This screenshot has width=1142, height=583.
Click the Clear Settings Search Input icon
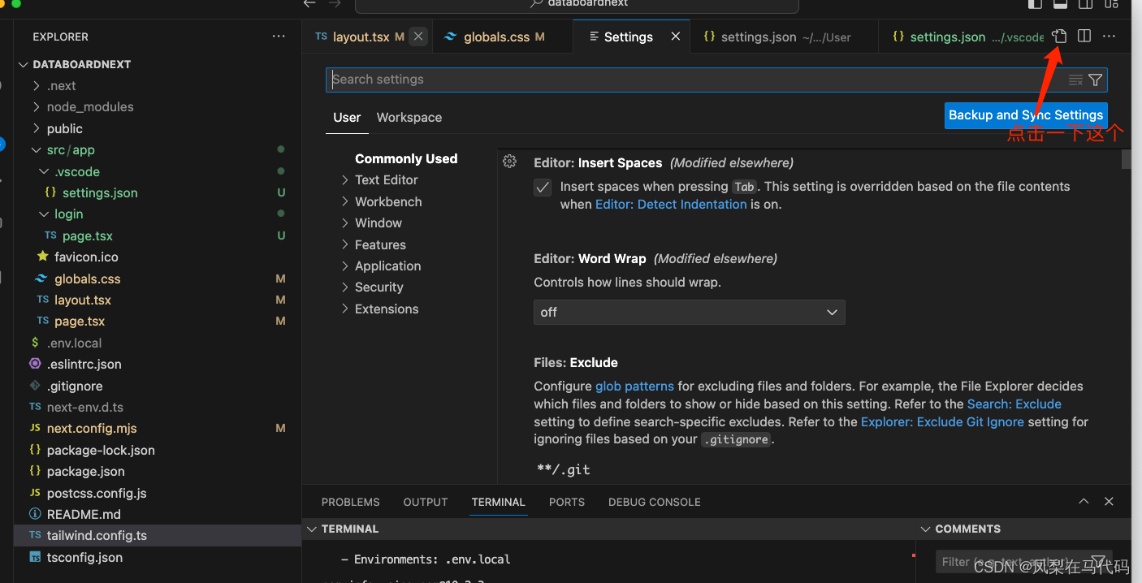pos(1075,79)
